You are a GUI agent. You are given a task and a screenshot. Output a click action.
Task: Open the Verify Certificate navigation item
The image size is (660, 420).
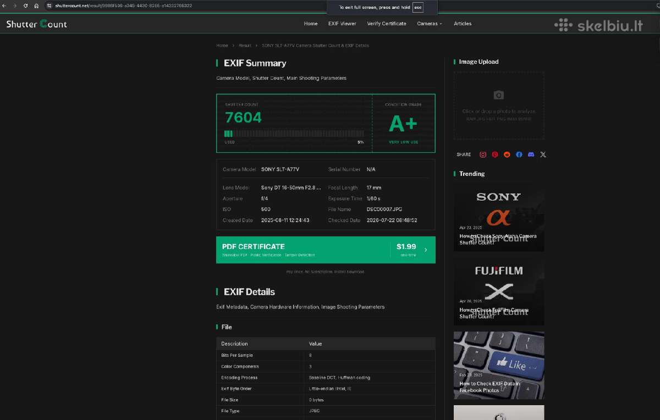pyautogui.click(x=387, y=24)
